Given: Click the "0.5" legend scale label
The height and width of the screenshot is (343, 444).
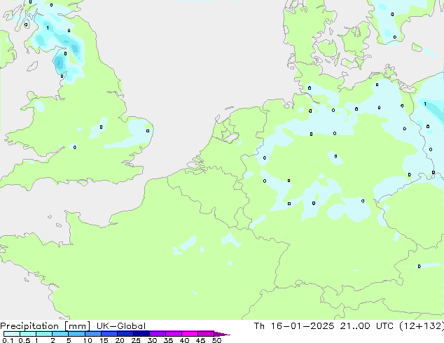Looking at the screenshot, I should coord(25,340).
